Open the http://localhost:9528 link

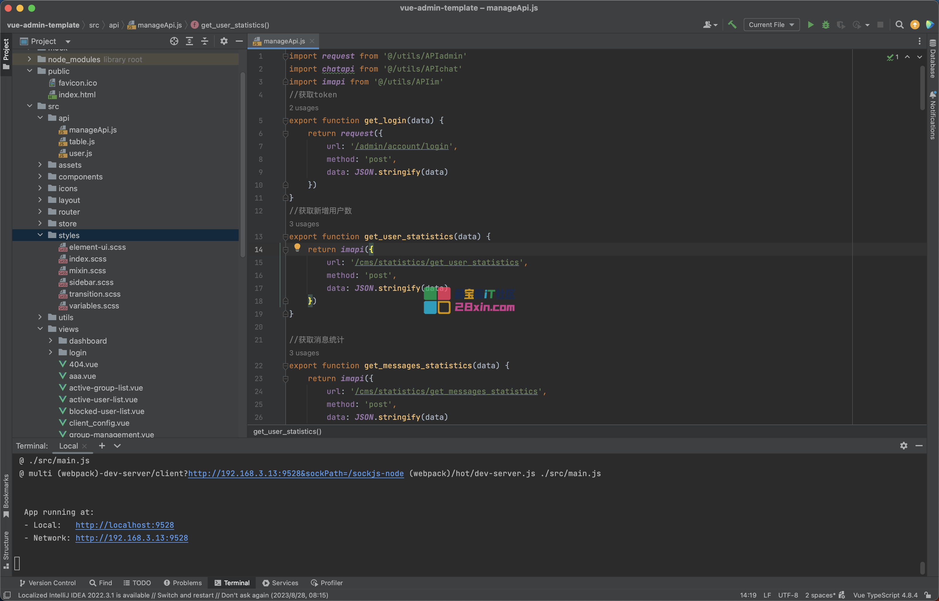[x=125, y=525]
